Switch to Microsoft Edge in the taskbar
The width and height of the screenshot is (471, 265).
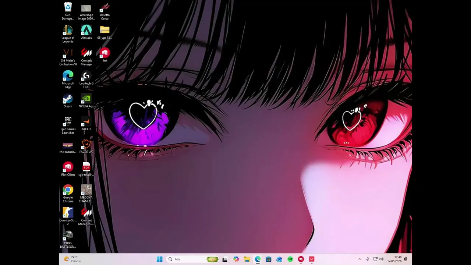(258, 259)
